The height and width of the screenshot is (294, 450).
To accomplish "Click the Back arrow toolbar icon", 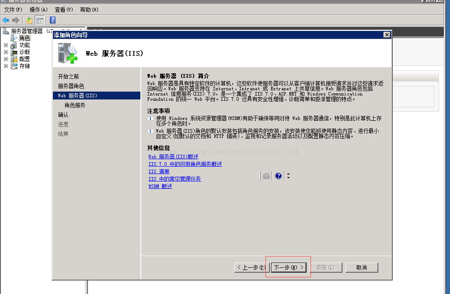I will [x=6, y=21].
